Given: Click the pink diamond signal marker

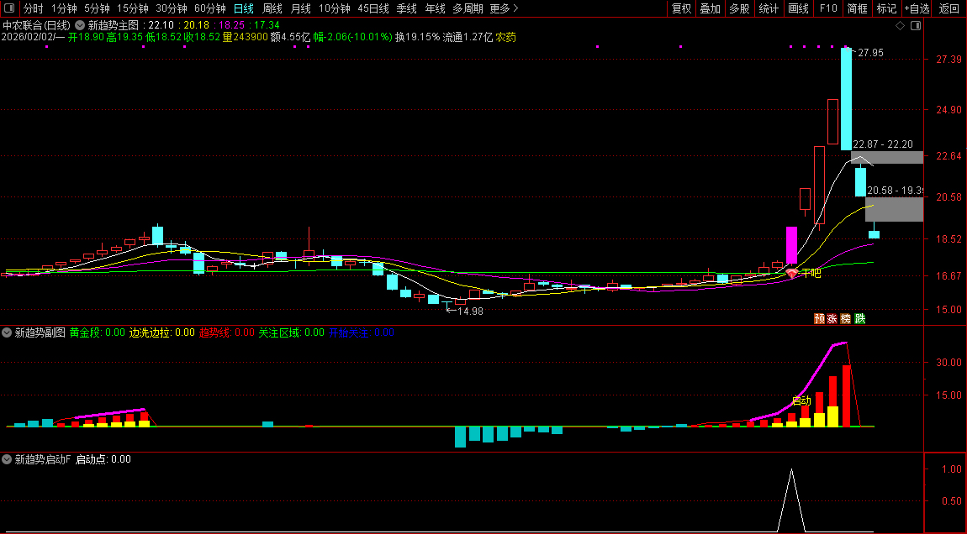Looking at the screenshot, I should click(x=791, y=274).
